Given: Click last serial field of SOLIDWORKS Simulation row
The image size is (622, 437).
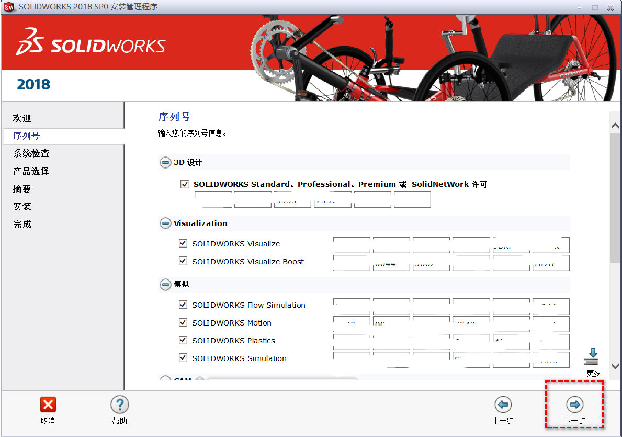Looking at the screenshot, I should point(551,360).
